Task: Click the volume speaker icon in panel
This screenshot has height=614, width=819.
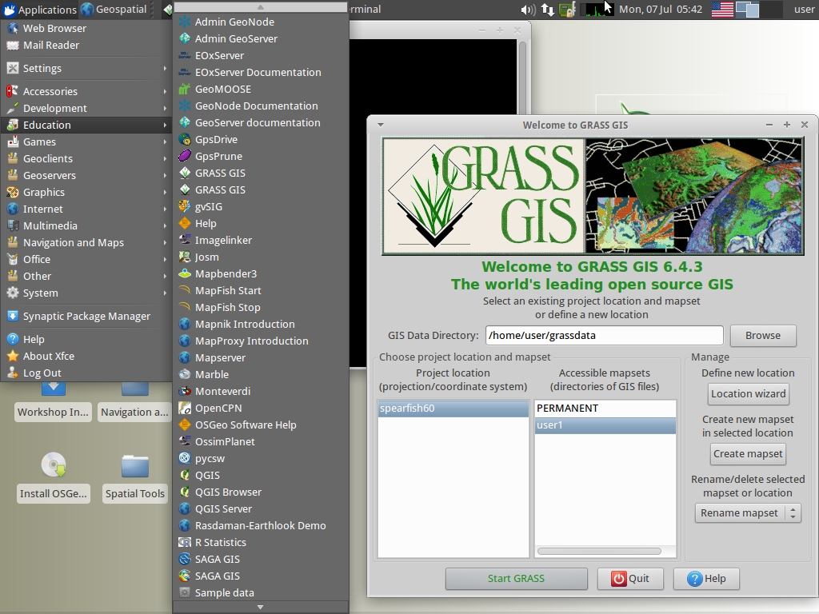Action: 528,10
